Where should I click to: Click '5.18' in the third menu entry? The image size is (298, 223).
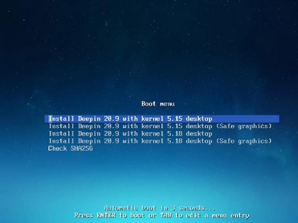point(175,134)
